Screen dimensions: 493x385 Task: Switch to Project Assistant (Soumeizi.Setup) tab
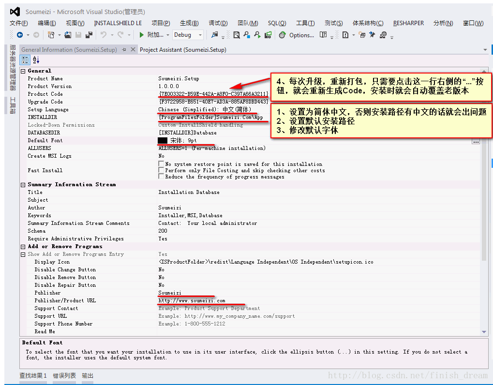click(183, 50)
